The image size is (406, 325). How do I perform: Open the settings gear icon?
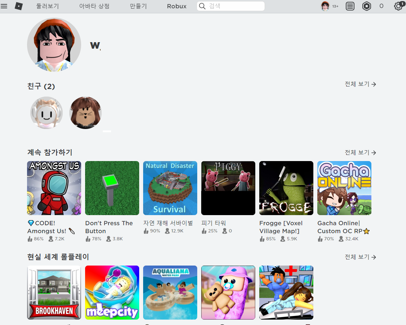[398, 6]
